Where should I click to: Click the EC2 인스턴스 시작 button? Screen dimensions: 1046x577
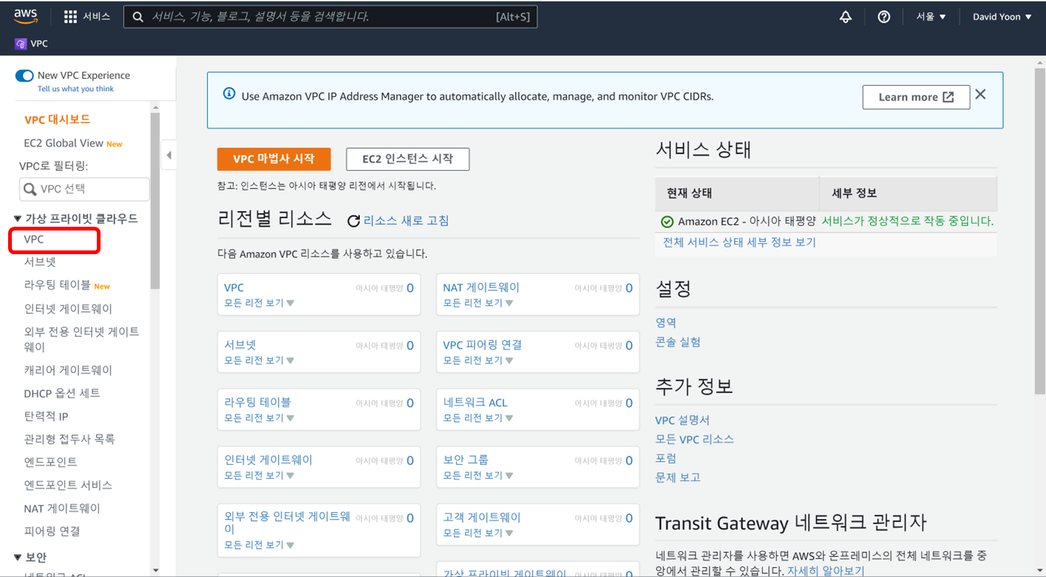(x=407, y=159)
